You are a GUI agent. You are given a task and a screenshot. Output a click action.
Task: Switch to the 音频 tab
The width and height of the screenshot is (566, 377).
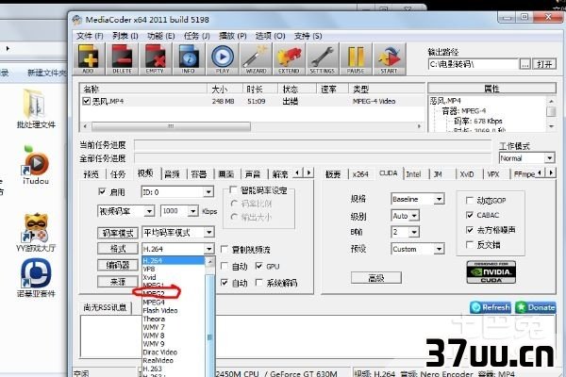(173, 174)
